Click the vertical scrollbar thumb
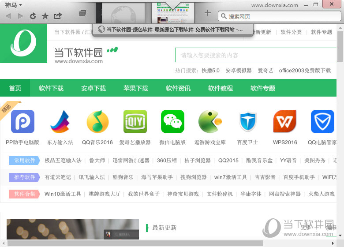 click(x=340, y=46)
